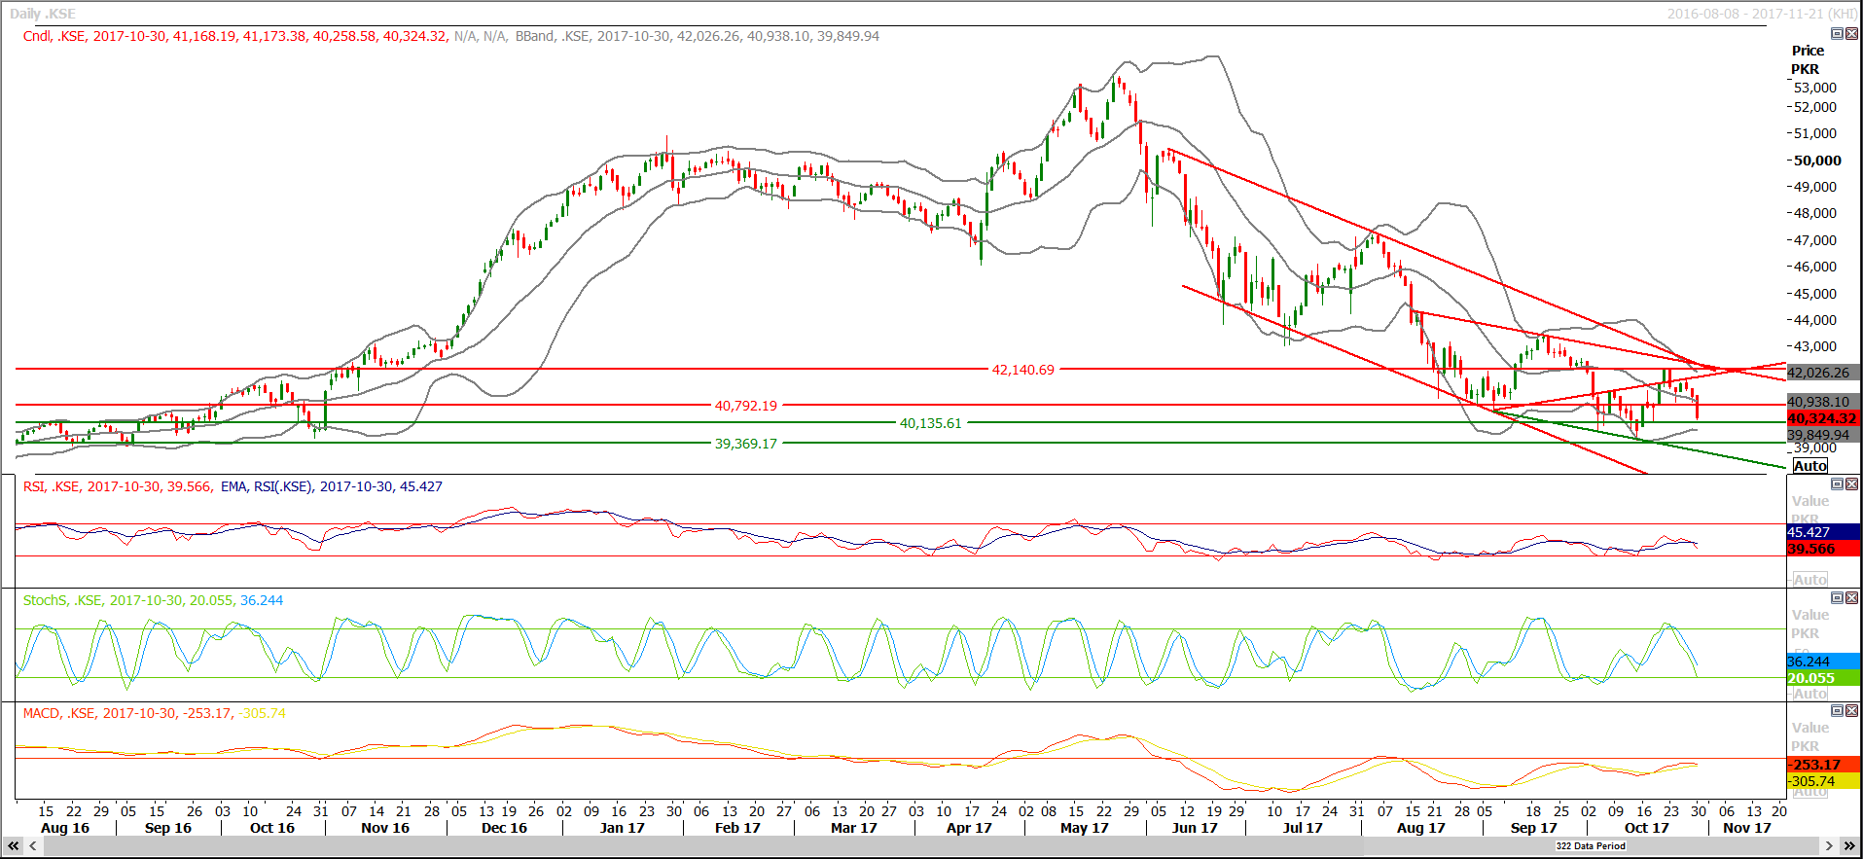The image size is (1863, 859).
Task: Maximize the RSI indicator panel
Action: pos(1837,484)
